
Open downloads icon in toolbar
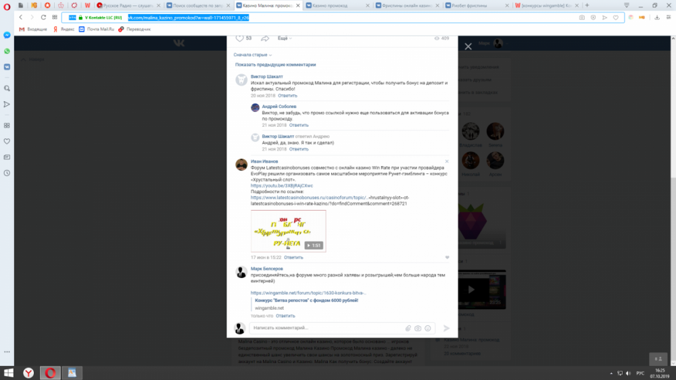(657, 18)
